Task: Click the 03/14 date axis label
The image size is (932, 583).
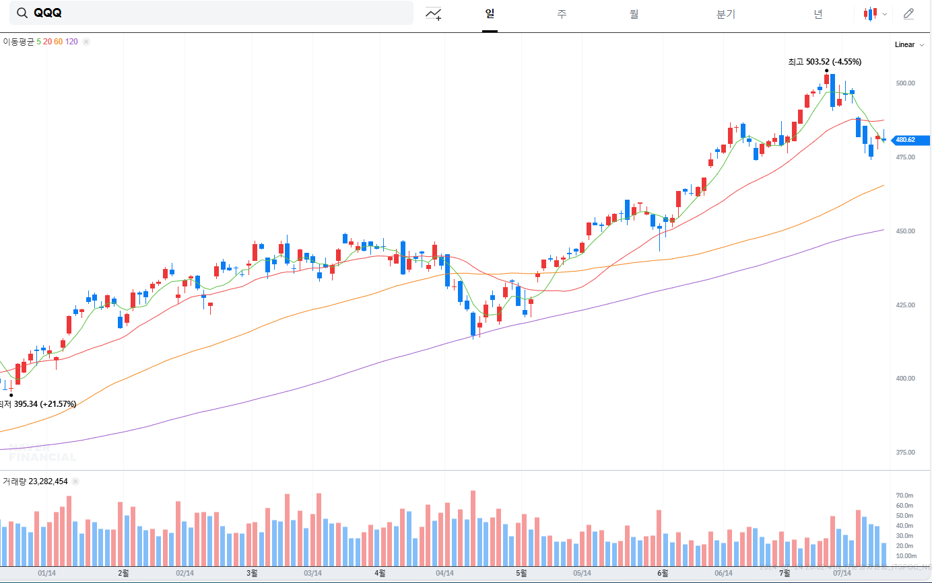Action: 312,574
